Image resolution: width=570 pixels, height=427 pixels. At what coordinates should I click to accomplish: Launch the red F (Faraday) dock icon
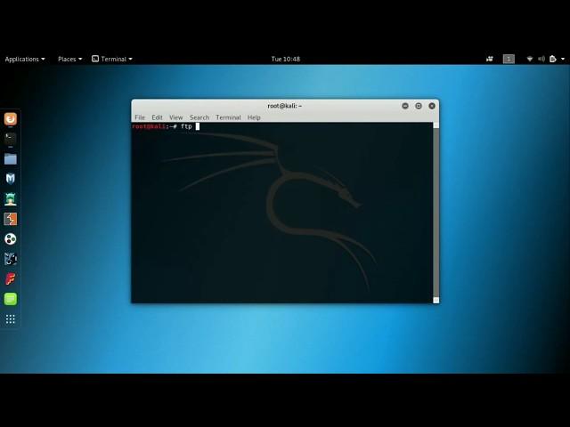10,278
